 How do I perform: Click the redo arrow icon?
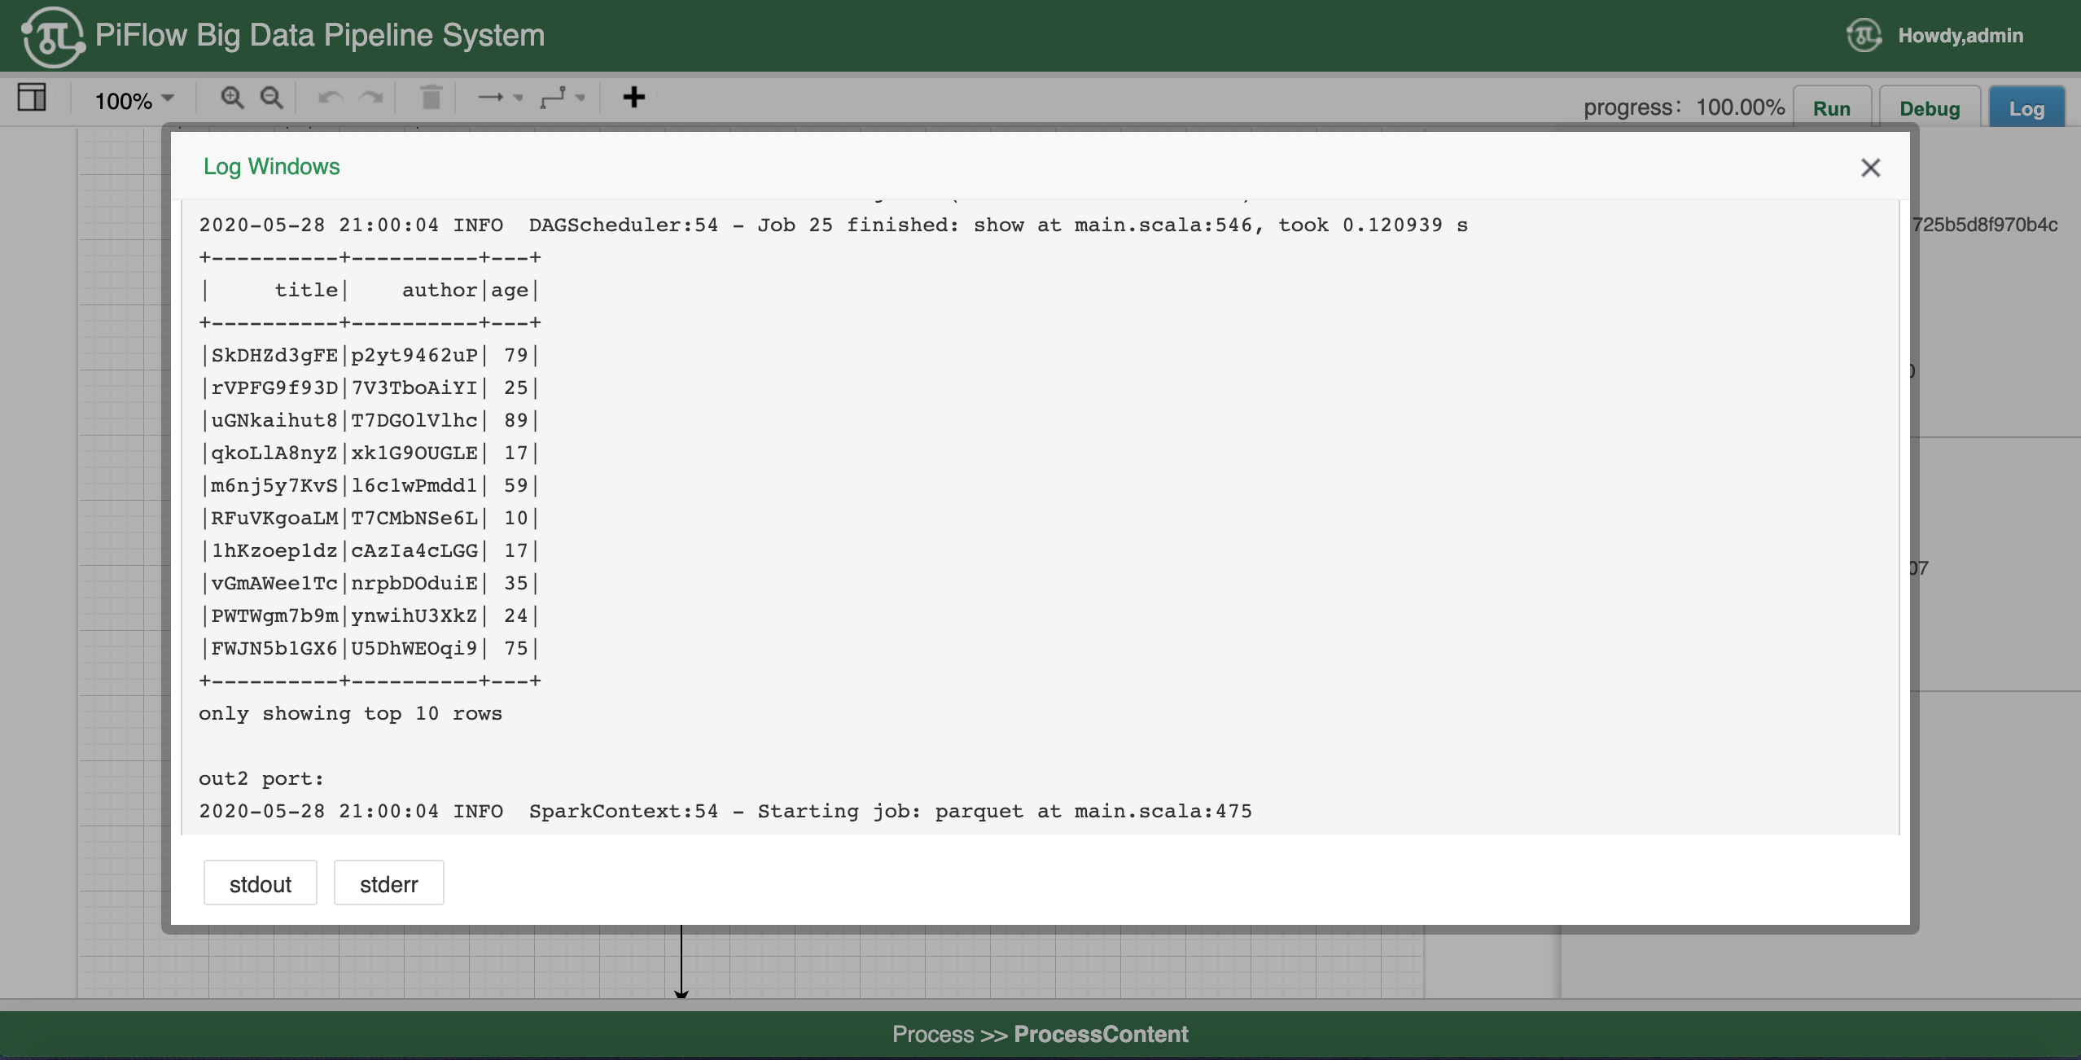pos(371,98)
